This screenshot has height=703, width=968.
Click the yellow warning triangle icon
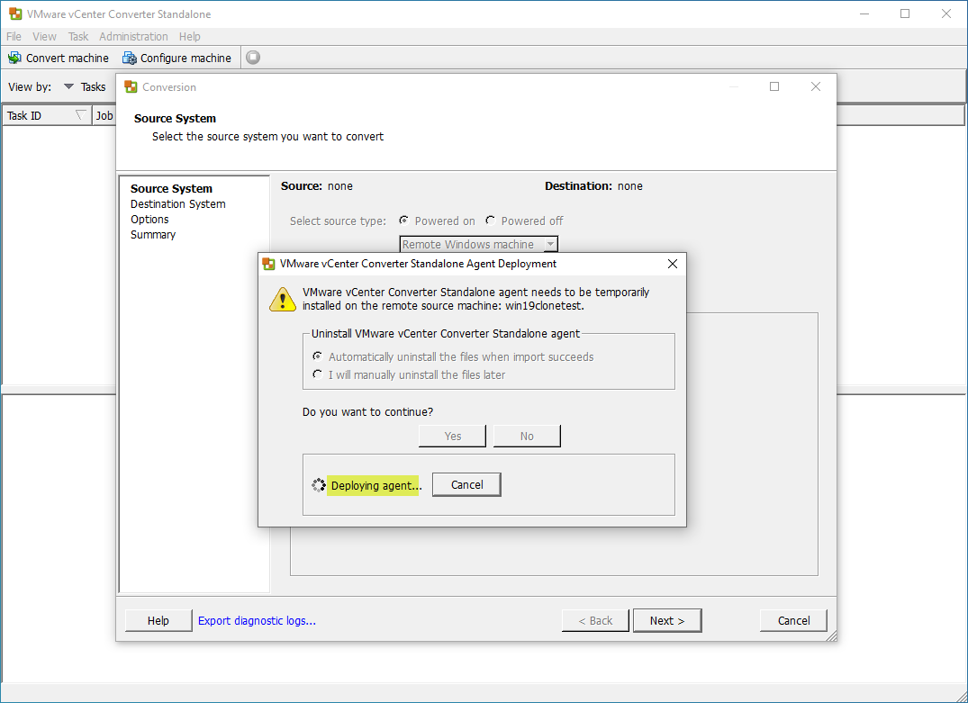coord(283,300)
